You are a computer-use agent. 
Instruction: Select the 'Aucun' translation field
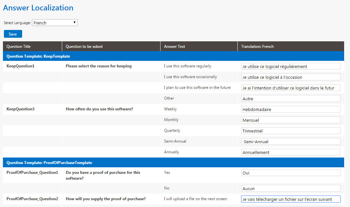tap(291, 188)
